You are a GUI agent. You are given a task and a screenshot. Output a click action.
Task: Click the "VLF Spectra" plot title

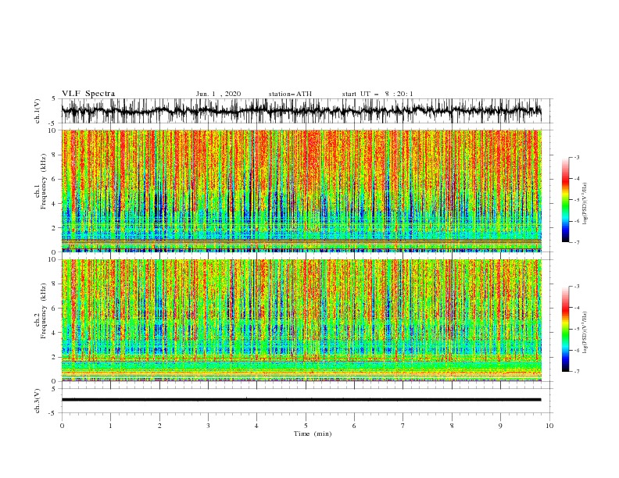(88, 94)
